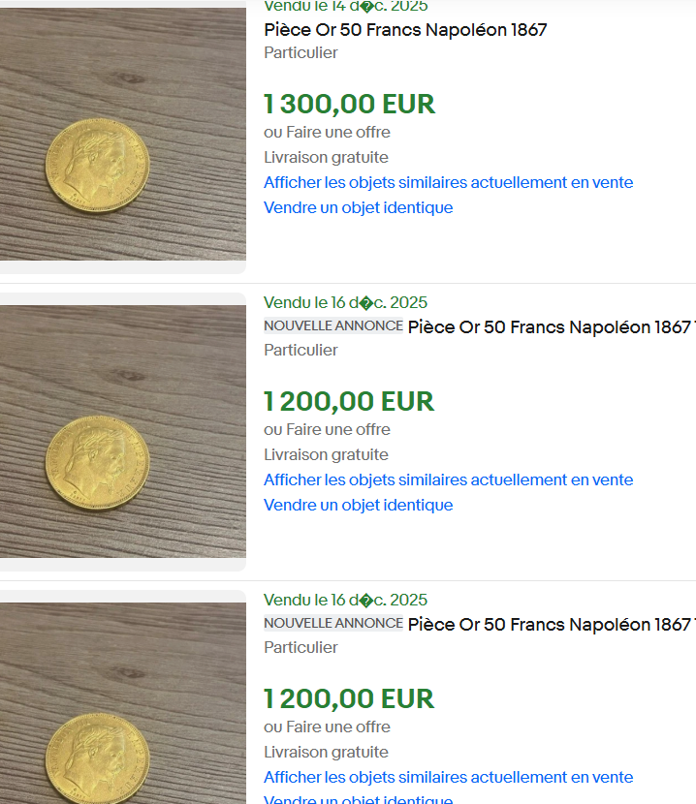This screenshot has width=696, height=804.
Task: Click 'Afficher les objets similaires' in the second listing
Action: coord(448,479)
